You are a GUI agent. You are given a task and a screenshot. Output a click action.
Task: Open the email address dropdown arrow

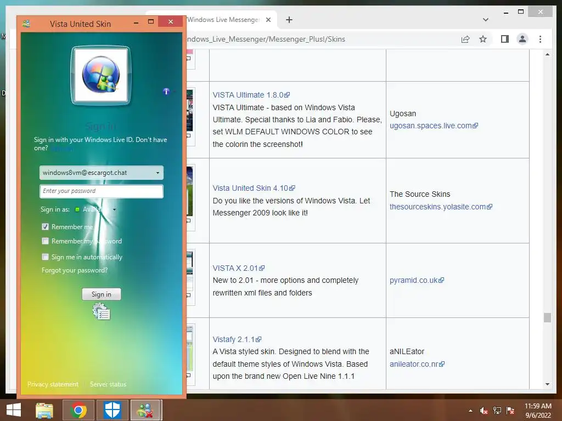[158, 173]
